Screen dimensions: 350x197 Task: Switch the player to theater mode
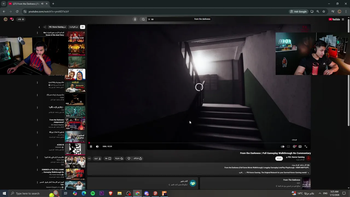[x=300, y=147]
